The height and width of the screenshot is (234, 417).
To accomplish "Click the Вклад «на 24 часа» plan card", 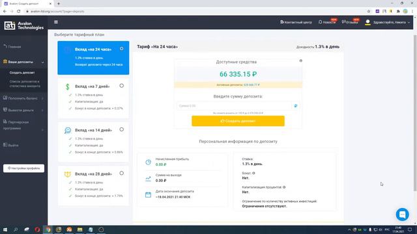I will [93, 58].
